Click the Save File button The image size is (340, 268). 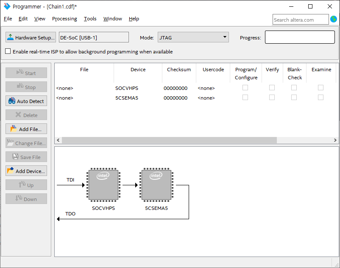click(x=26, y=157)
